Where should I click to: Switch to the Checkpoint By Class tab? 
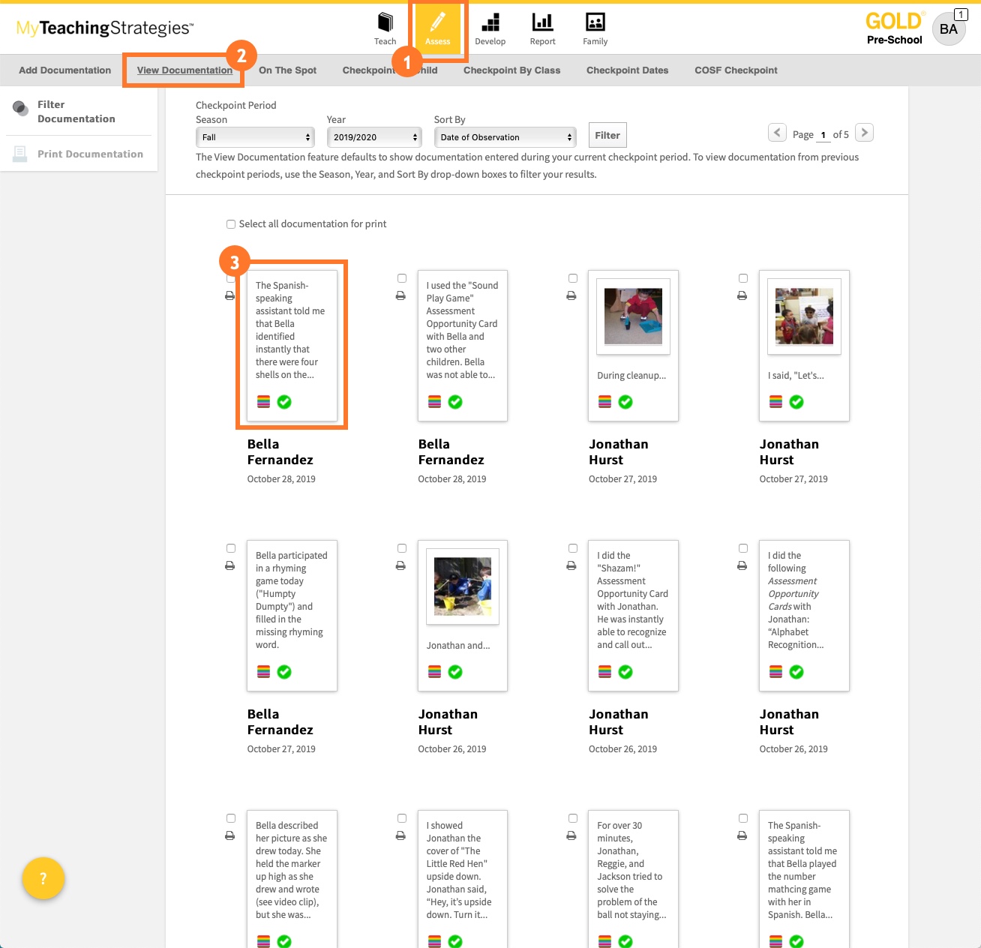point(512,70)
